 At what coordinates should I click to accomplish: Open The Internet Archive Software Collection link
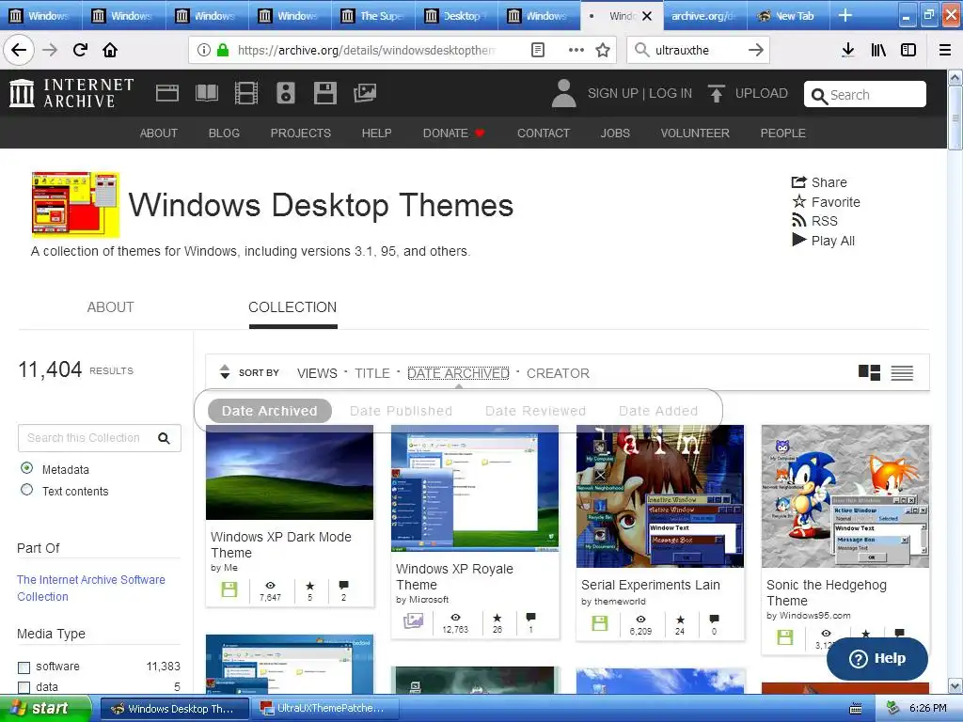[91, 589]
